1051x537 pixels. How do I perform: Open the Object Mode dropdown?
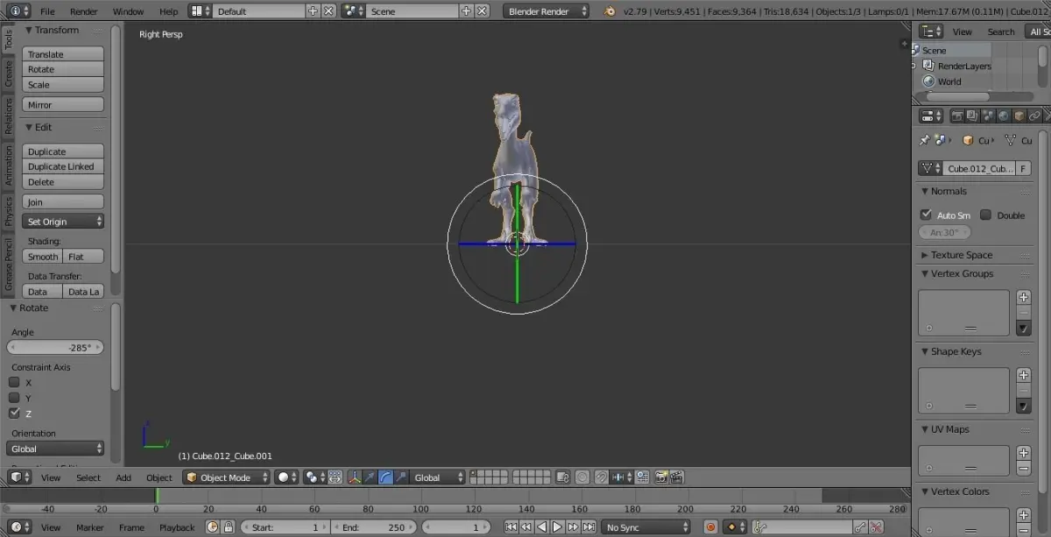[227, 477]
